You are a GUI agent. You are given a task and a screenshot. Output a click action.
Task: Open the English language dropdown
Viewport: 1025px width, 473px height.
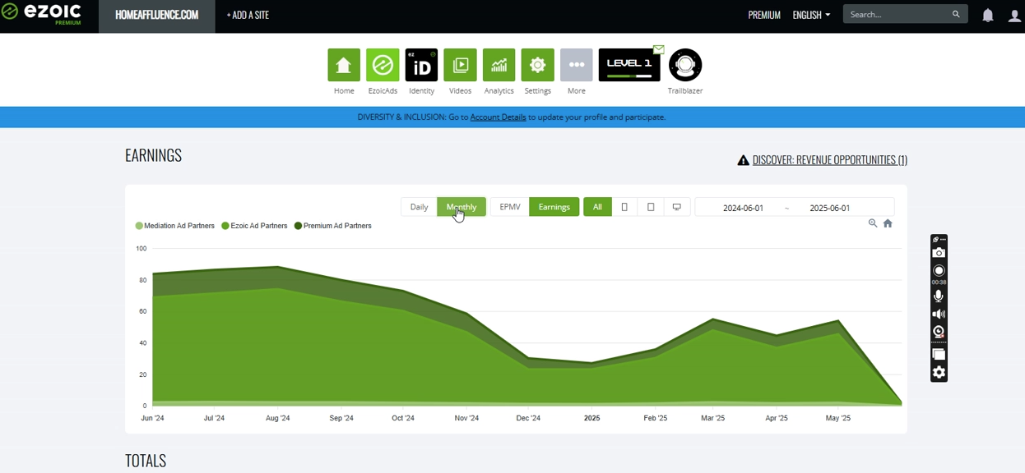coord(811,15)
